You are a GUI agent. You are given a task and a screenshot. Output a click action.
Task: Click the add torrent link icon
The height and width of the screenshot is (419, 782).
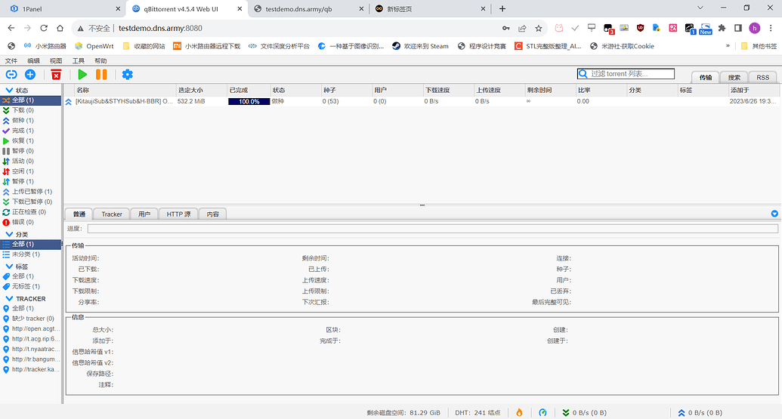pyautogui.click(x=11, y=74)
